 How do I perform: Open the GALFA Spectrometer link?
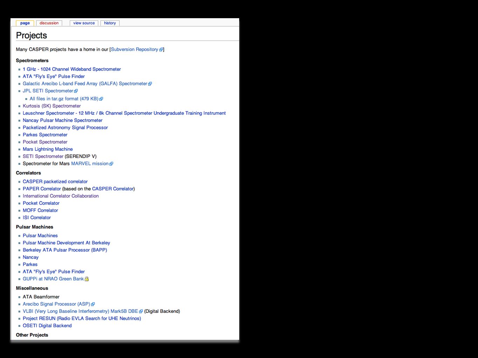[85, 84]
